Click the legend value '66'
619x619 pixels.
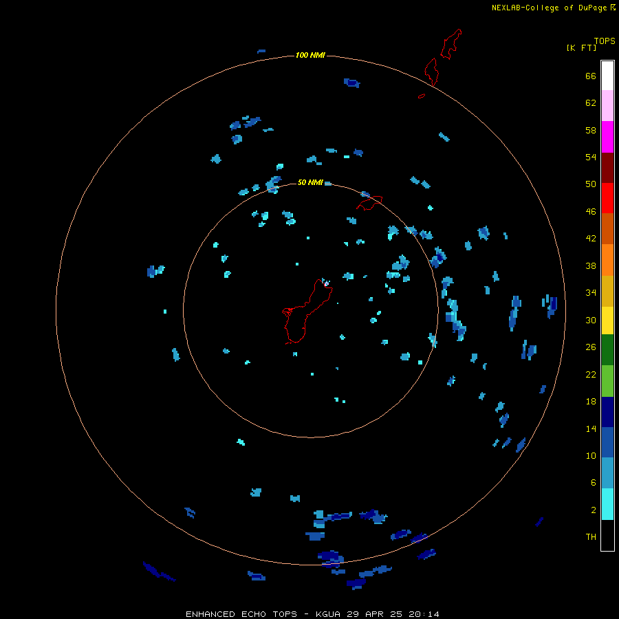pos(591,76)
